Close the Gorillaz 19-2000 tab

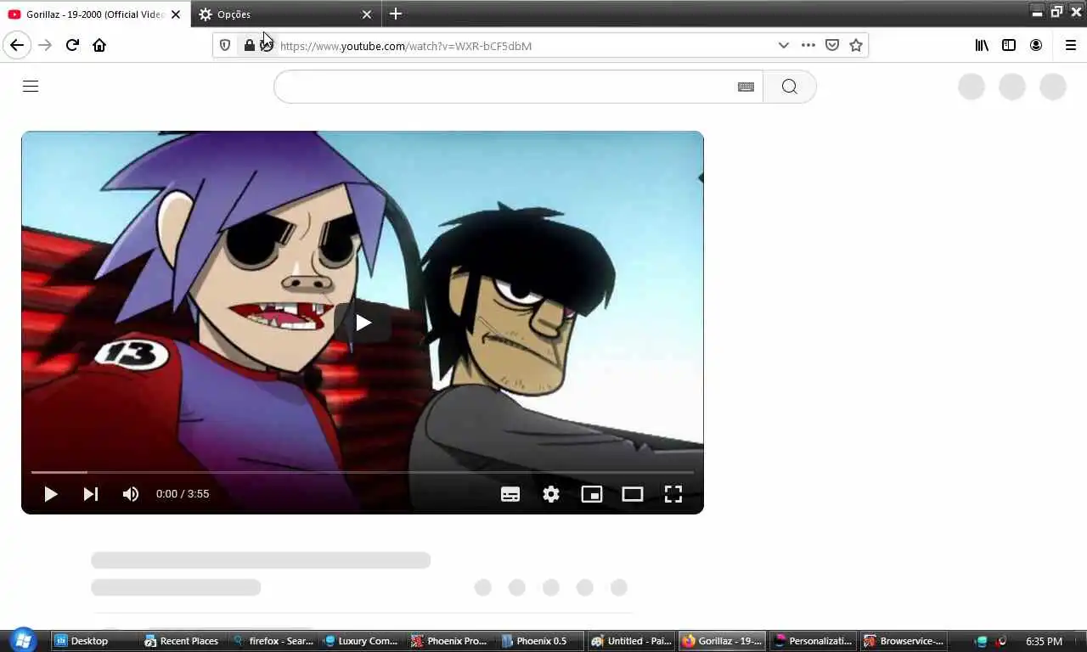(x=176, y=14)
